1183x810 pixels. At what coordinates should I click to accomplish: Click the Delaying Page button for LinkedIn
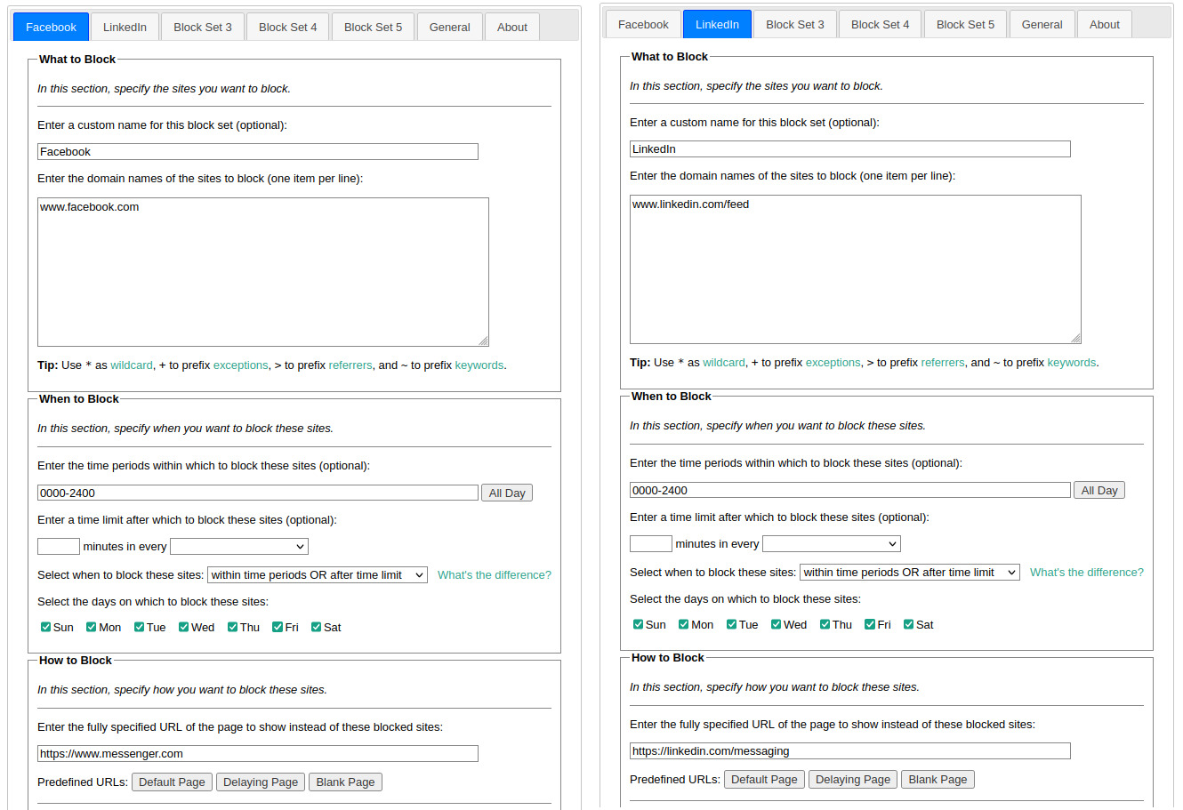point(852,779)
